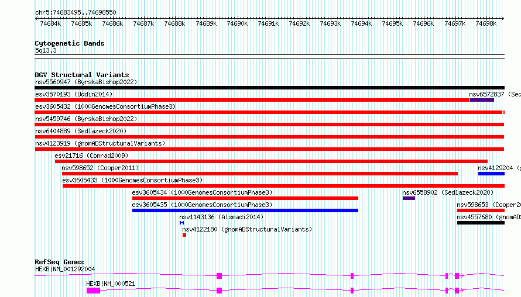521x297 pixels.
Task: Open nsv4123919 (gnomADStructuralVariants) label
Action: (x=100, y=143)
